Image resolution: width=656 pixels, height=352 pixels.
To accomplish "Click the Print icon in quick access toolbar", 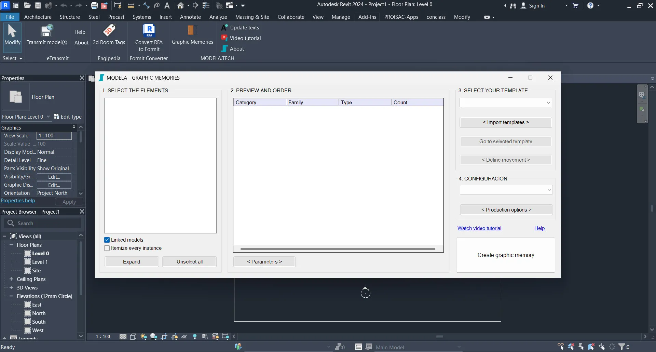I will click(x=94, y=5).
